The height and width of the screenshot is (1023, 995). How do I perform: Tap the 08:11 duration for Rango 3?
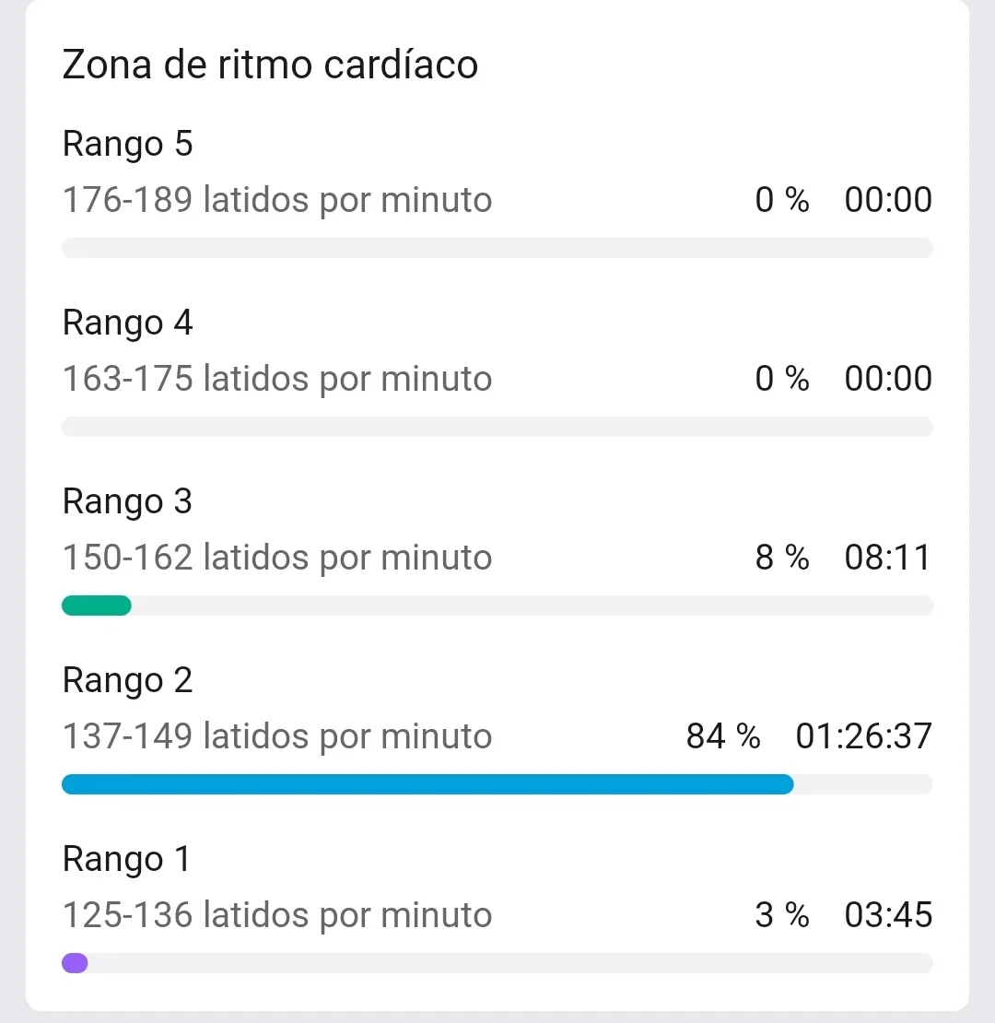[x=888, y=558]
